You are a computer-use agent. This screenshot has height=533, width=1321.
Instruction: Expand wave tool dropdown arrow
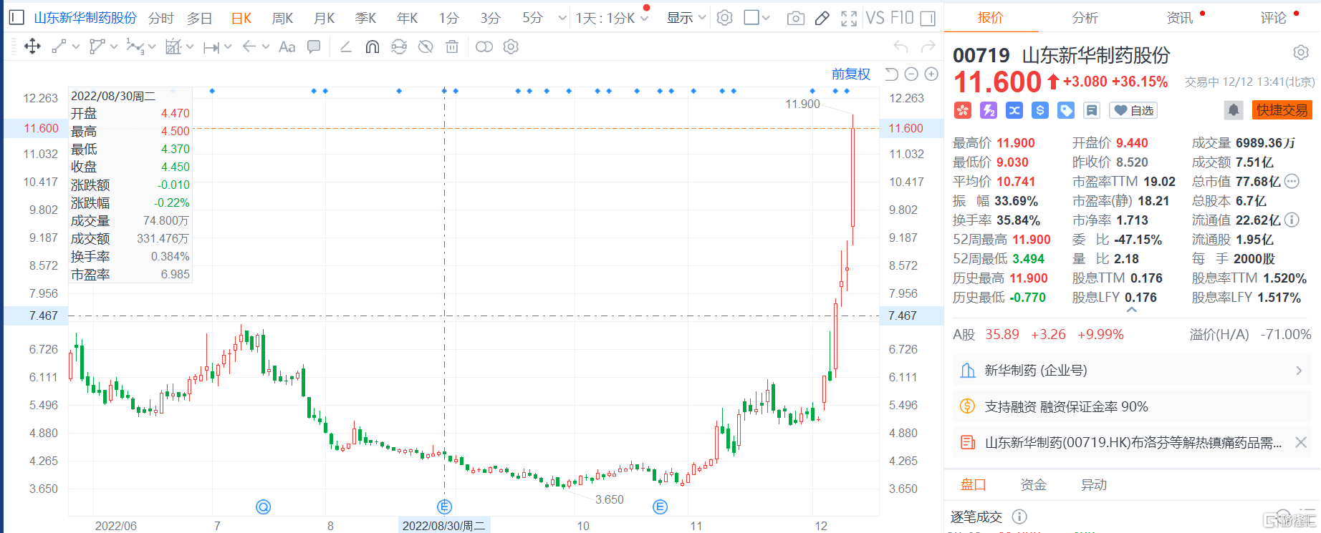pos(152,47)
